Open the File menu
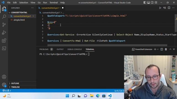The image size is (177, 99). [9, 2]
